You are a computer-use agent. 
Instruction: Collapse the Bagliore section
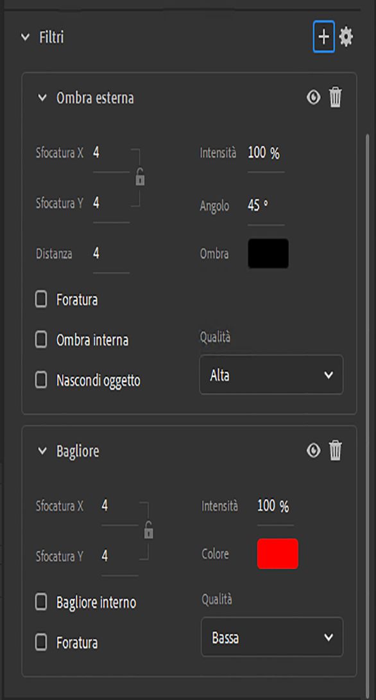42,450
